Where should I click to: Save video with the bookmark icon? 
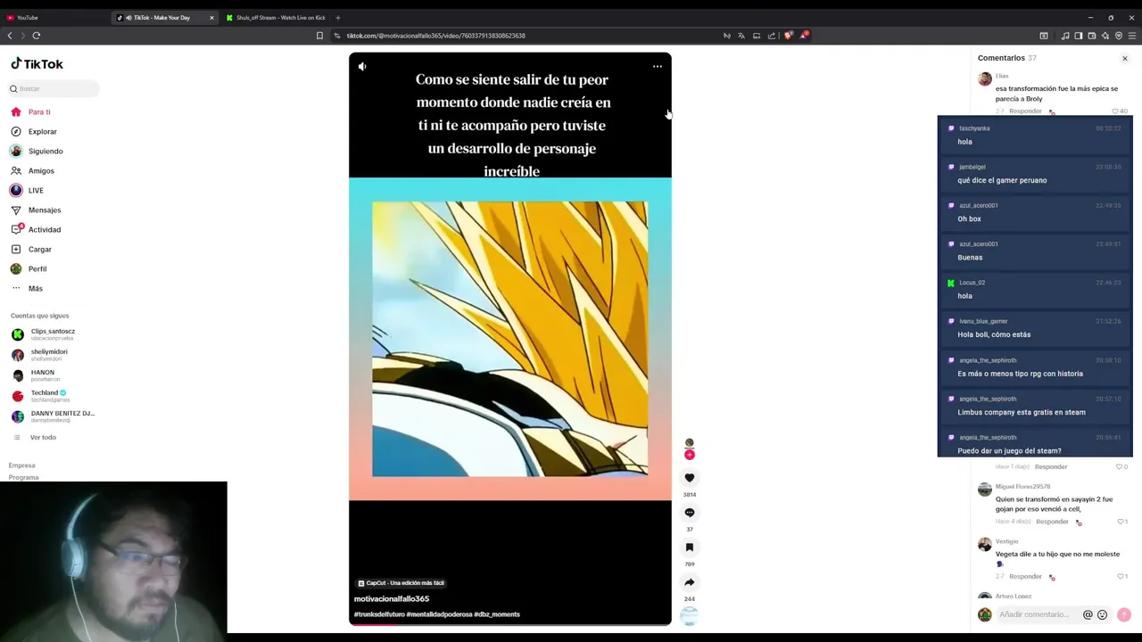pos(689,547)
